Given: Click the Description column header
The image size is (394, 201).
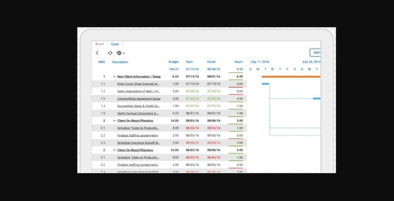Looking at the screenshot, I should 120,62.
